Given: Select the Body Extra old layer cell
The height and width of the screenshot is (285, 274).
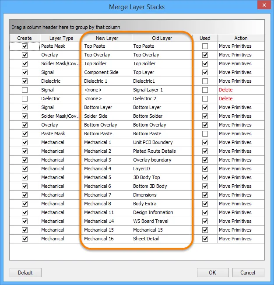Looking at the screenshot, I should (x=162, y=204).
